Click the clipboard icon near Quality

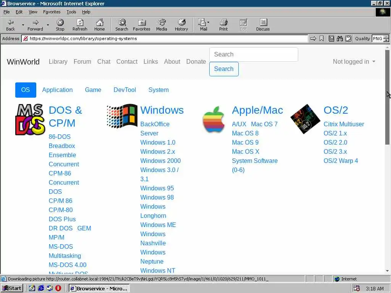348,39
